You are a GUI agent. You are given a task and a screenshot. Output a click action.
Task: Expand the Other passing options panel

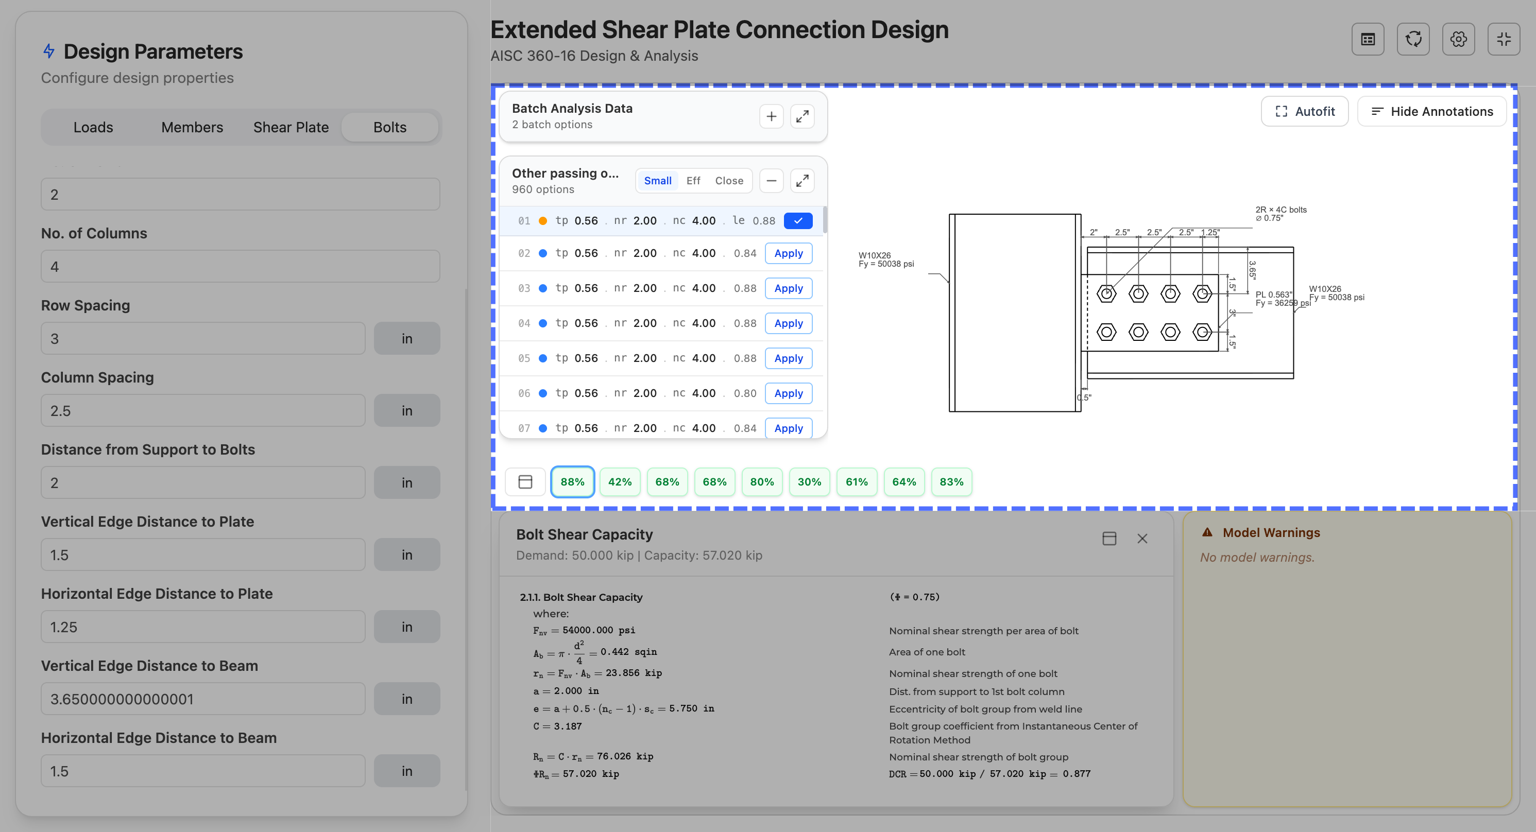point(803,181)
